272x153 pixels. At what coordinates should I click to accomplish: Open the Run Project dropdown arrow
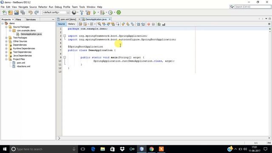pos(98,12)
